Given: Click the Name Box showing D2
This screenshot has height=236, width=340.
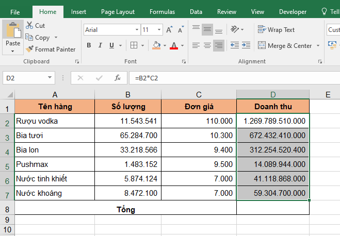Looking at the screenshot, I should pos(25,78).
